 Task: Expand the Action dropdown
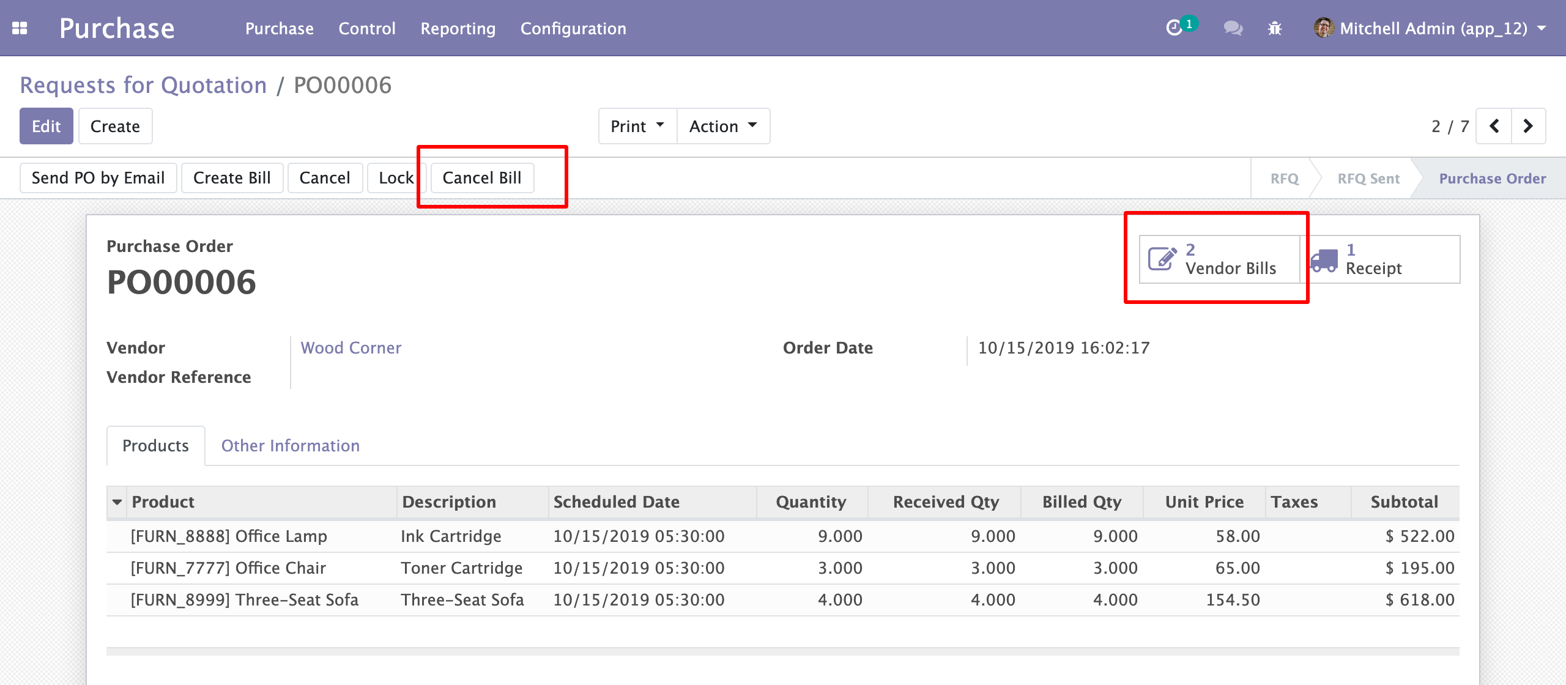(x=723, y=126)
